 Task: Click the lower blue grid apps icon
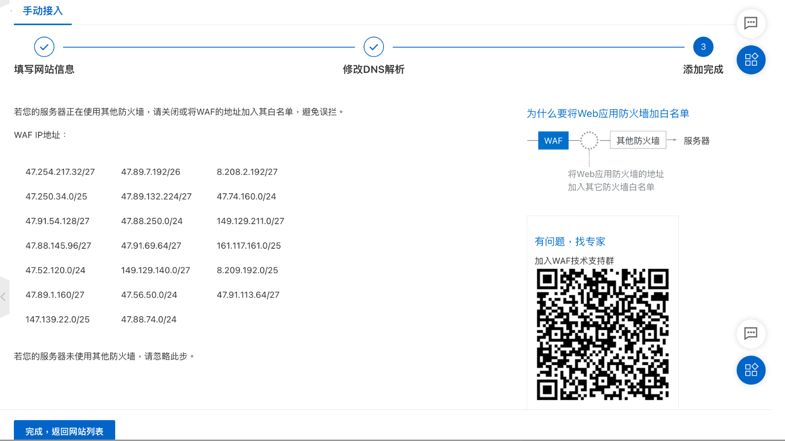click(750, 370)
